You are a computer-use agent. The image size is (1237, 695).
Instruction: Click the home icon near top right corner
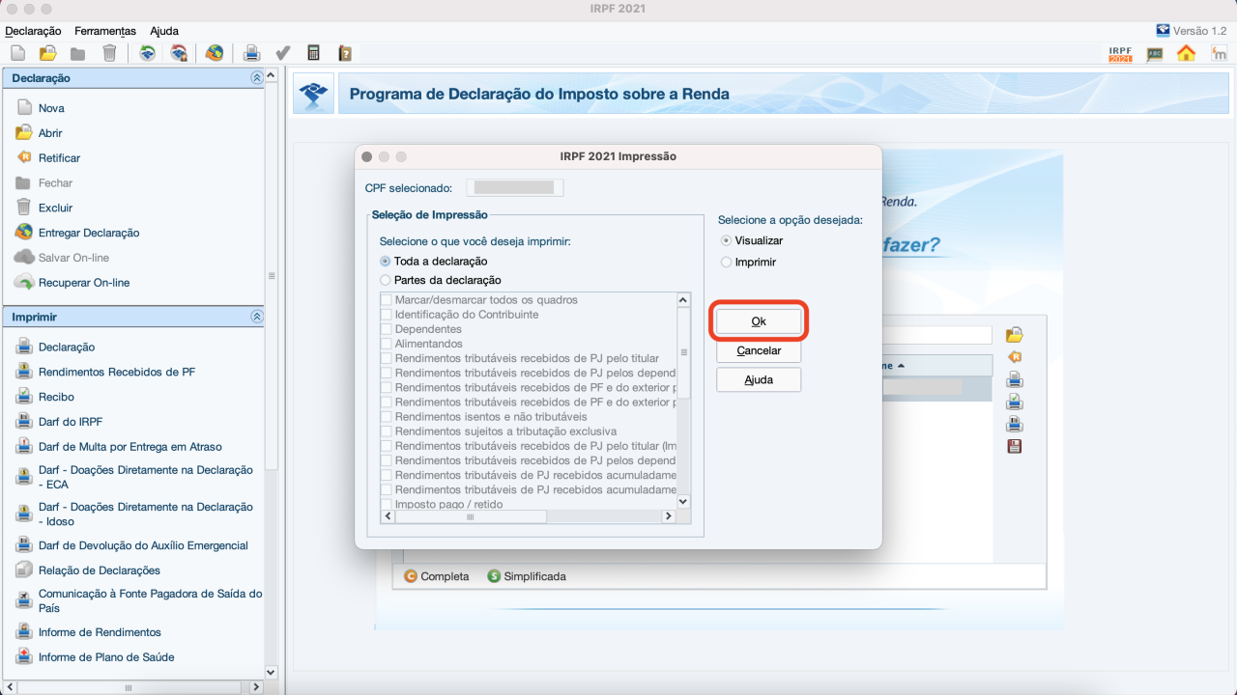click(x=1187, y=55)
